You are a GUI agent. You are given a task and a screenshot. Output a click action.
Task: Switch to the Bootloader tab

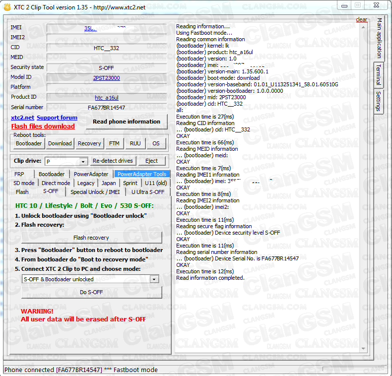52,174
